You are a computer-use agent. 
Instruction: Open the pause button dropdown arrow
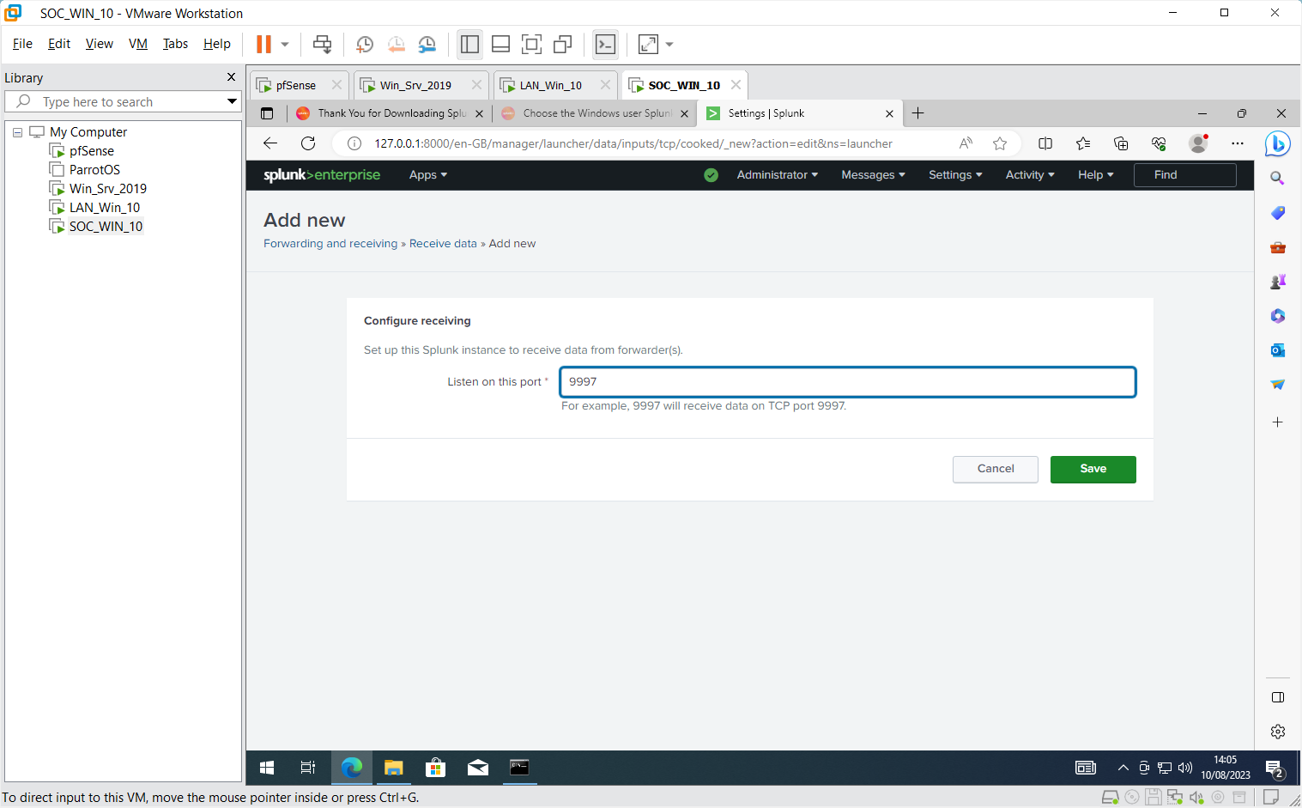coord(285,44)
